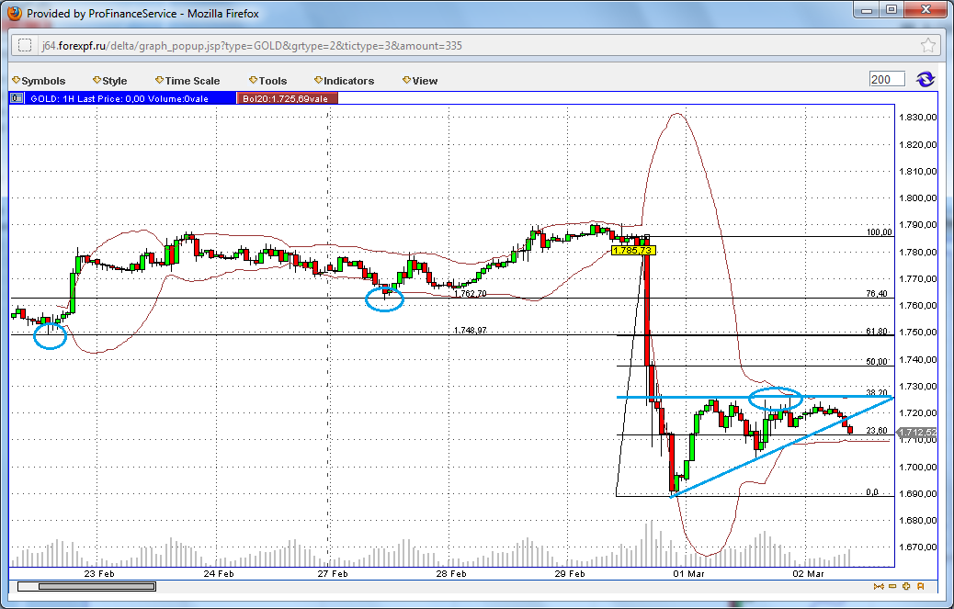Click the 27 Feb date label
The image size is (954, 609).
[x=332, y=574]
